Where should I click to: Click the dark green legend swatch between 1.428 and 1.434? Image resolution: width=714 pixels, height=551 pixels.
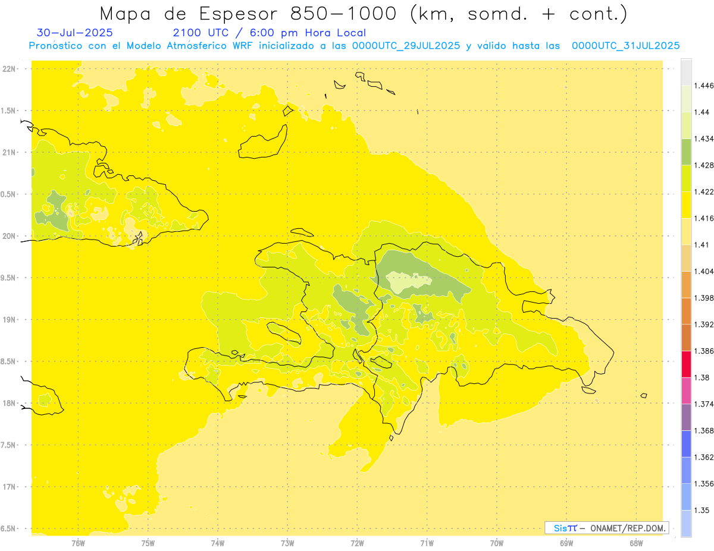pyautogui.click(x=686, y=152)
